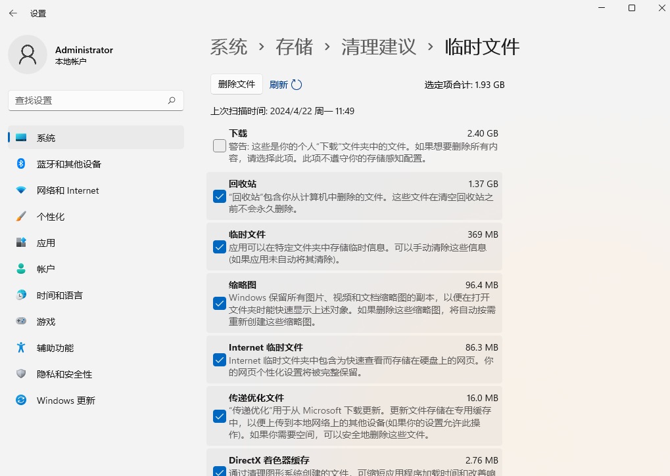The height and width of the screenshot is (476, 670).
Task: Open Accessibility (辅助功能) settings icon
Action: [x=20, y=347]
